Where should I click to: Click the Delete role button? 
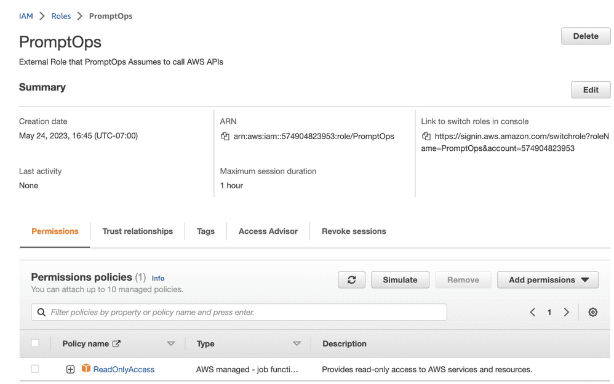[x=586, y=36]
